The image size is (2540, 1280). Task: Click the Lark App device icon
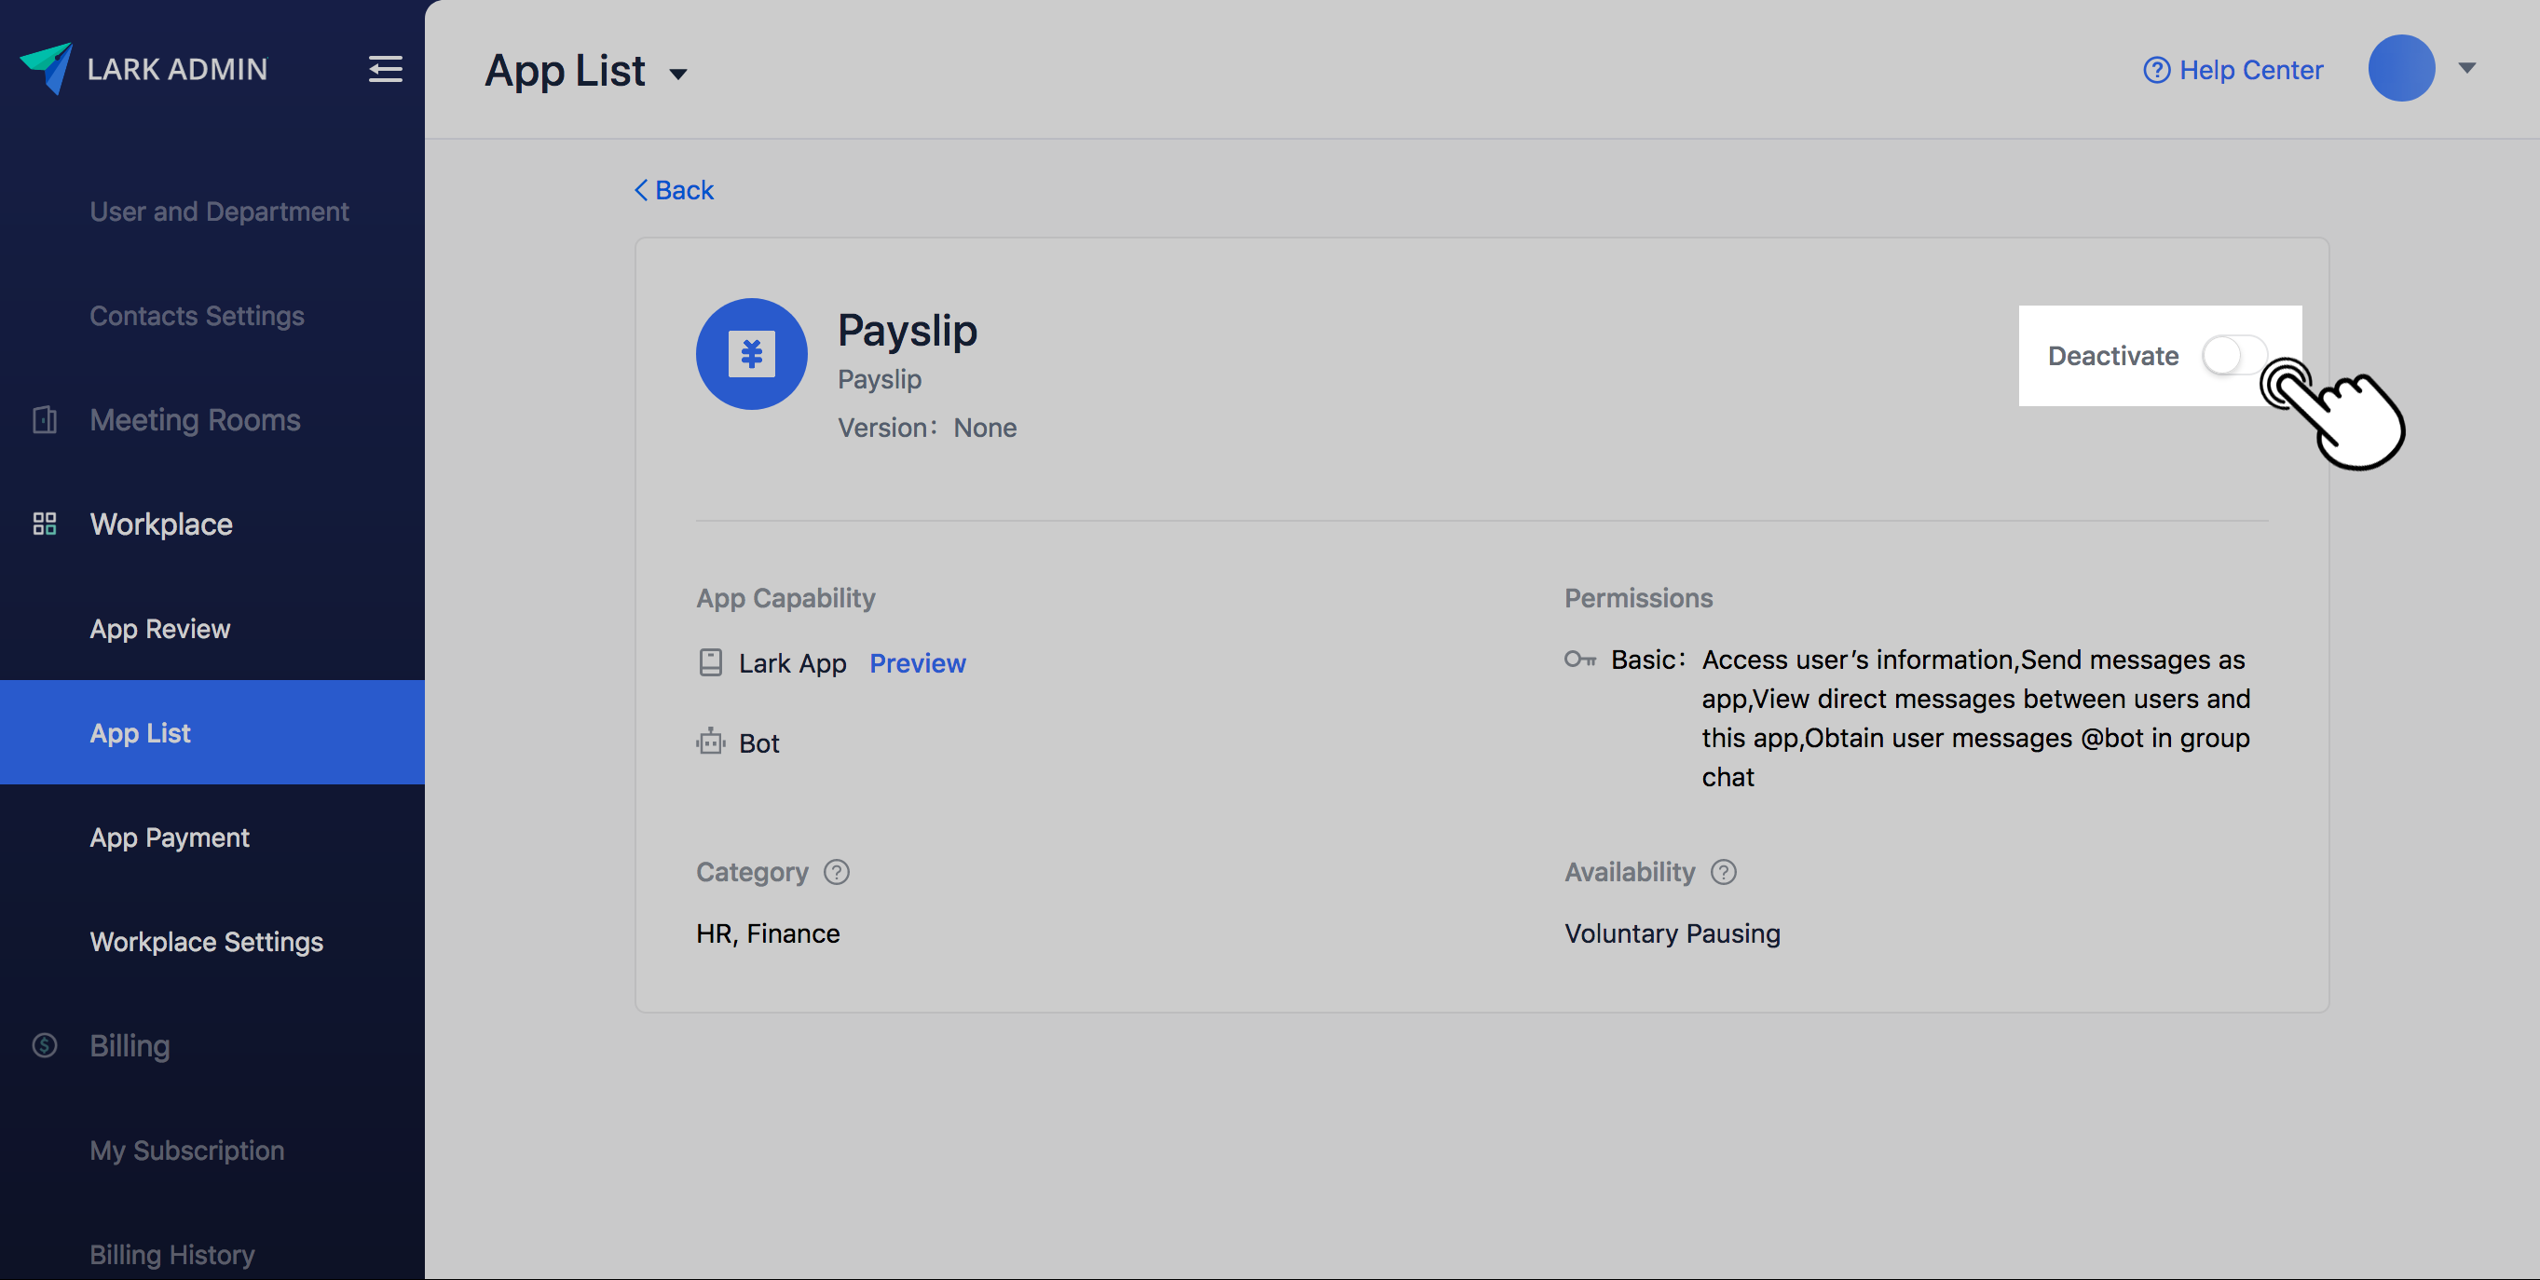pyautogui.click(x=710, y=662)
